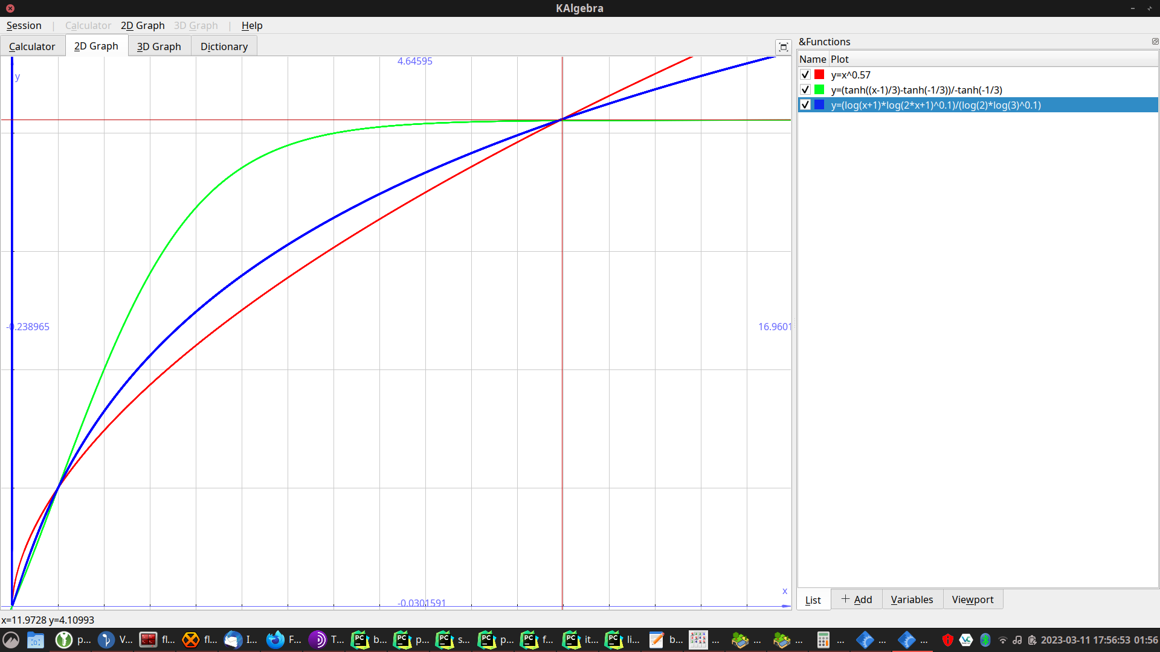Click the Add function button
The image size is (1160, 652).
(x=856, y=599)
